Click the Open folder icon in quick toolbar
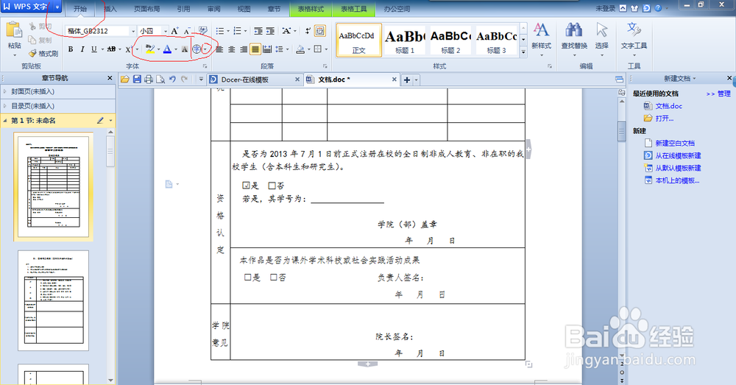 (x=125, y=80)
